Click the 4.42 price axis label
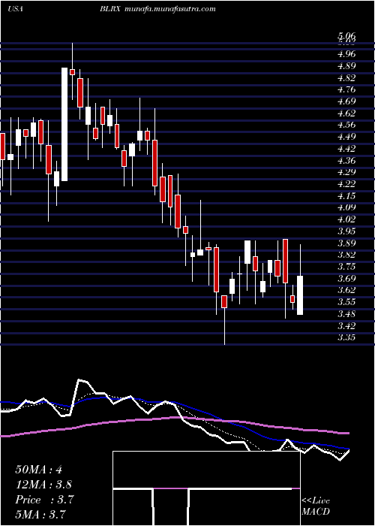Screen dimensions: 375x526 346,148
